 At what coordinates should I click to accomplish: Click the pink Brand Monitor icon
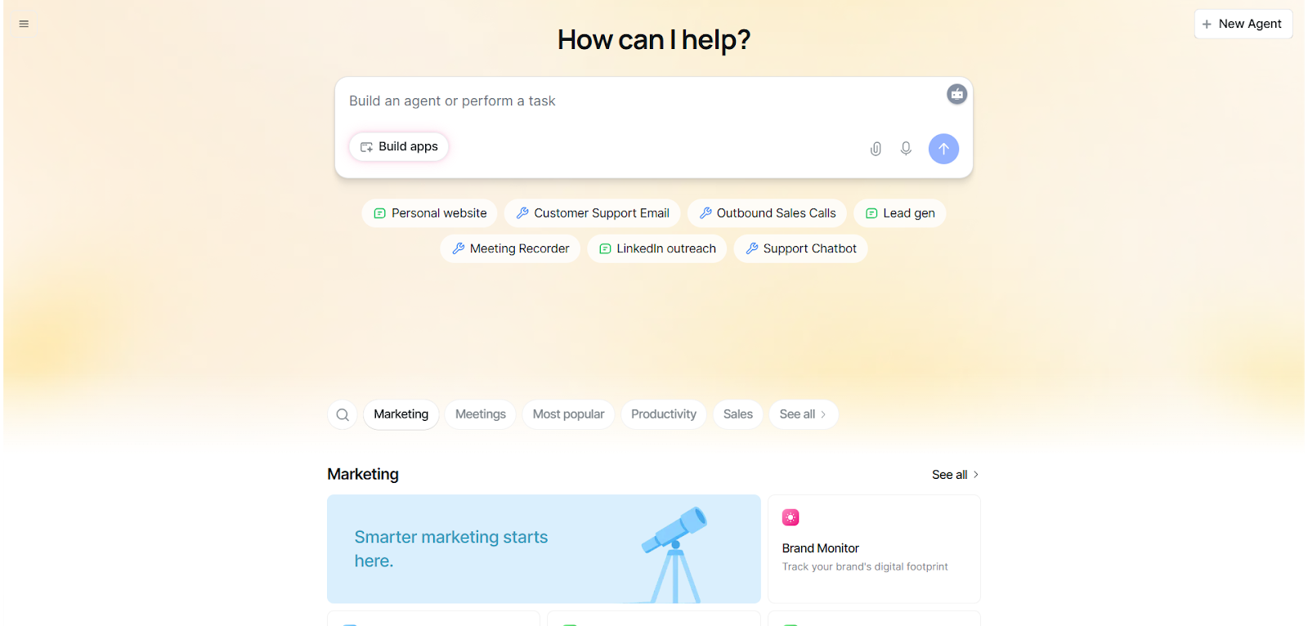791,517
